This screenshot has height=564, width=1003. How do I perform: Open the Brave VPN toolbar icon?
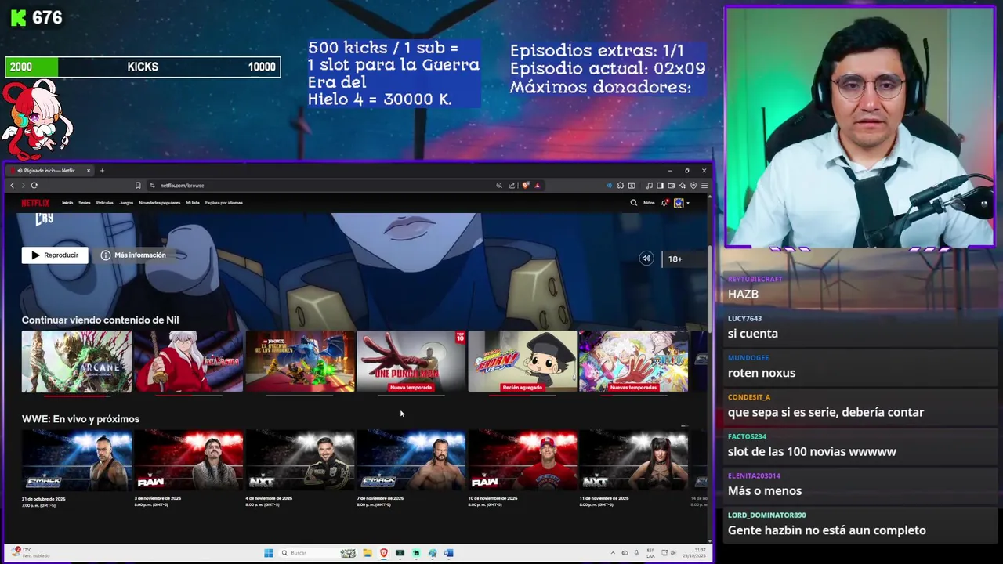(x=693, y=186)
